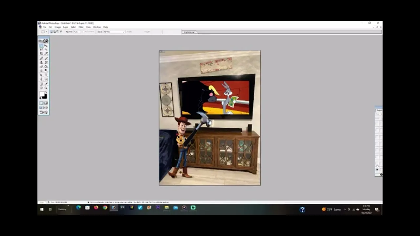Open Firefox from the taskbar

[x=96, y=207]
